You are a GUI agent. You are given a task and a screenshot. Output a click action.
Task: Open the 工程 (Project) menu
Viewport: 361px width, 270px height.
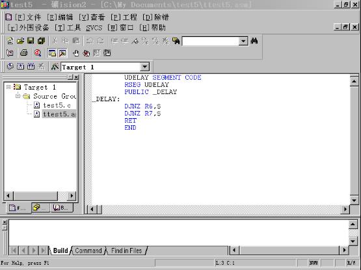click(124, 17)
